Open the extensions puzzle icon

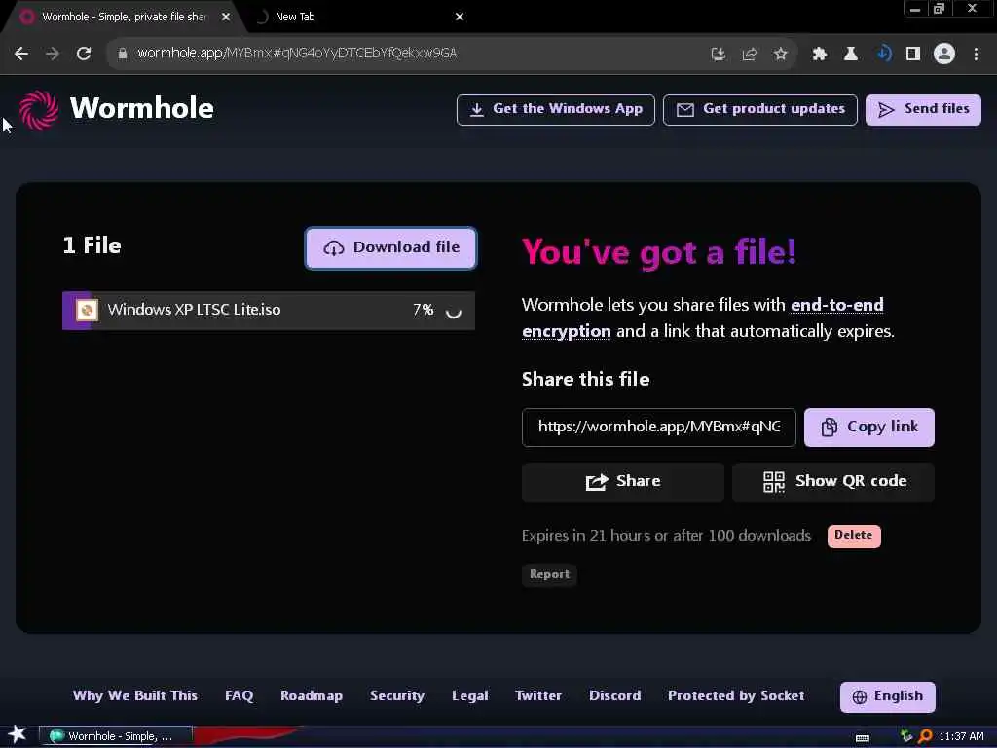point(819,55)
